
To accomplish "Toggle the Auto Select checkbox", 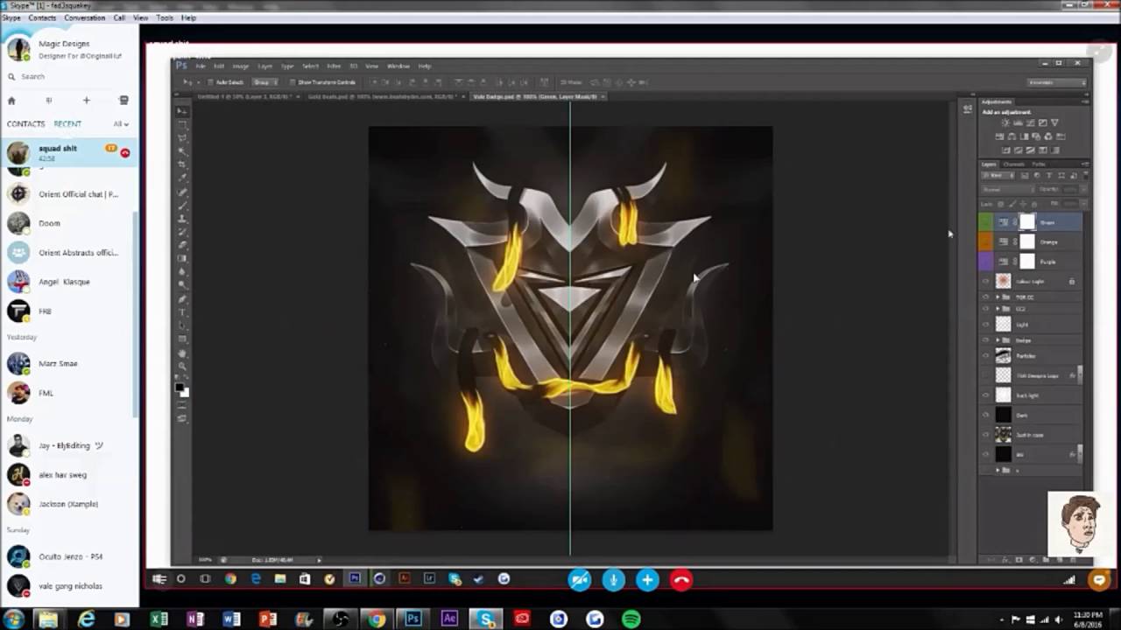I will coord(213,82).
